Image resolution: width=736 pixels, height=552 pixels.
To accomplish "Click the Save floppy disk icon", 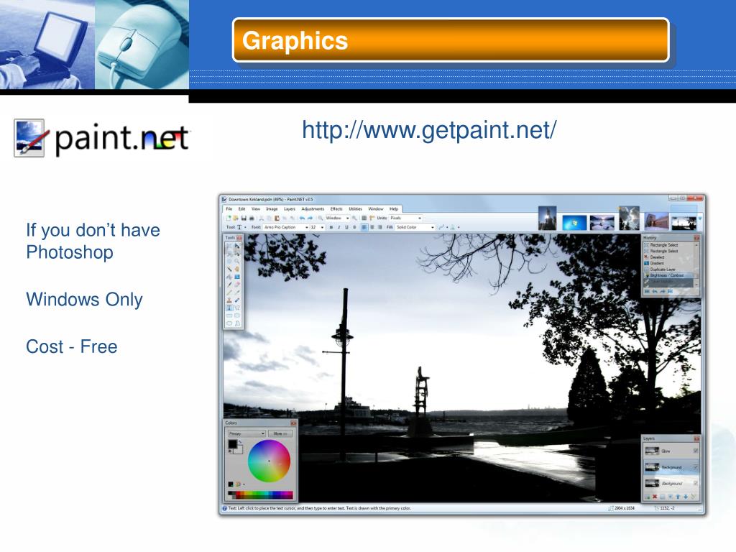I will click(244, 218).
